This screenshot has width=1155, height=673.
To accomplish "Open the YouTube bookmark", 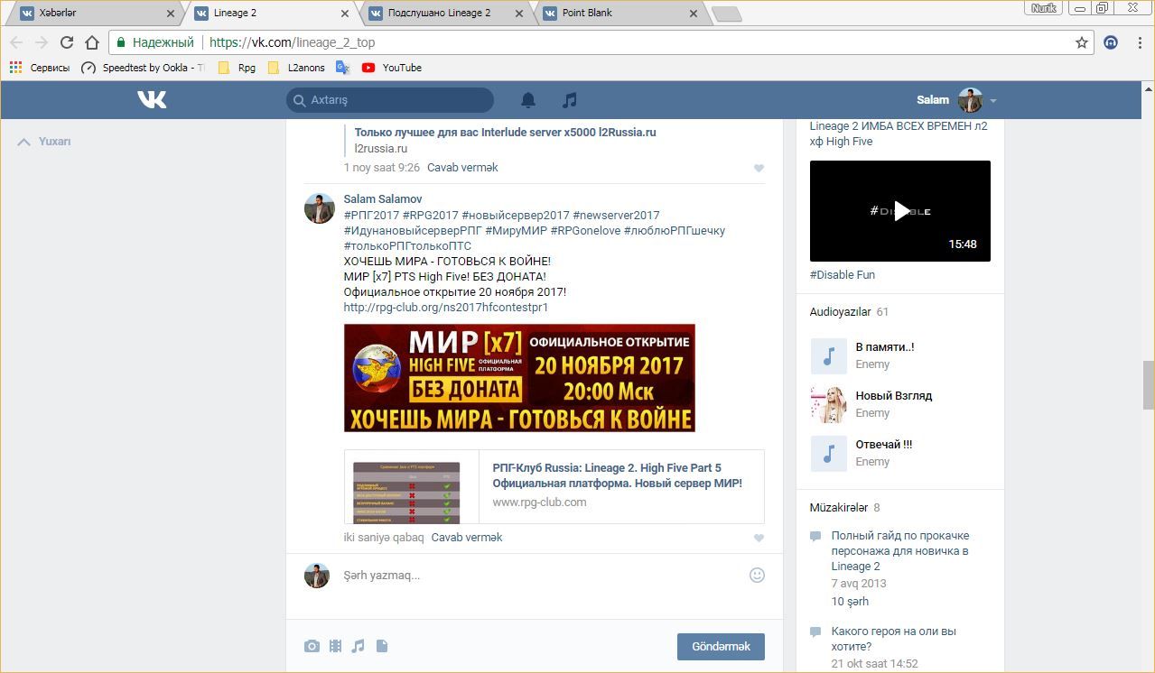I will [x=392, y=68].
